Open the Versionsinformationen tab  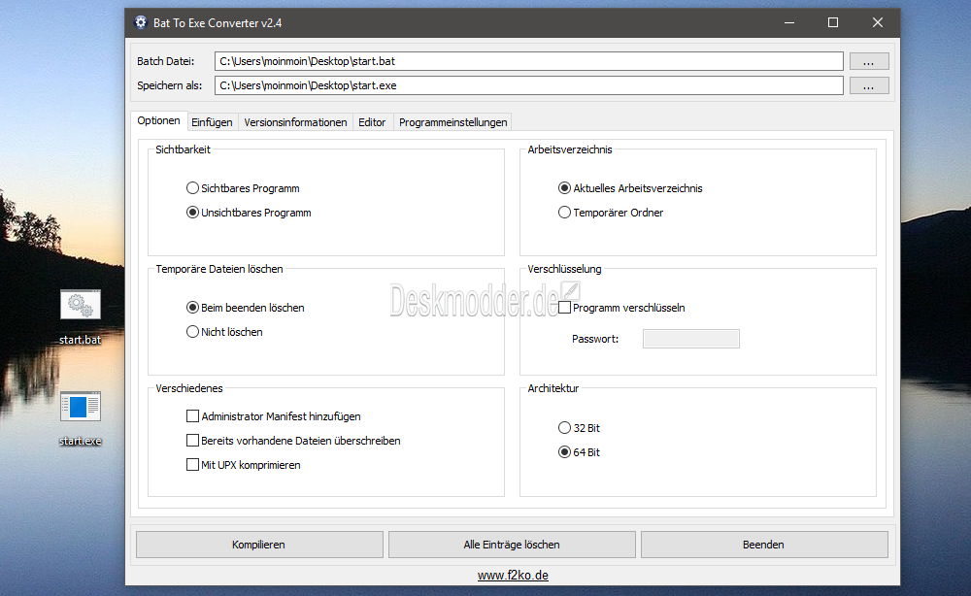295,122
